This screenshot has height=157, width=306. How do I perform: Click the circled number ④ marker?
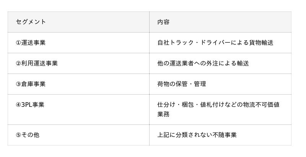(18, 105)
